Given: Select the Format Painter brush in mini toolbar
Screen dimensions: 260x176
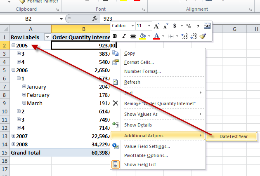Looking at the screenshot, I should [x=203, y=36].
